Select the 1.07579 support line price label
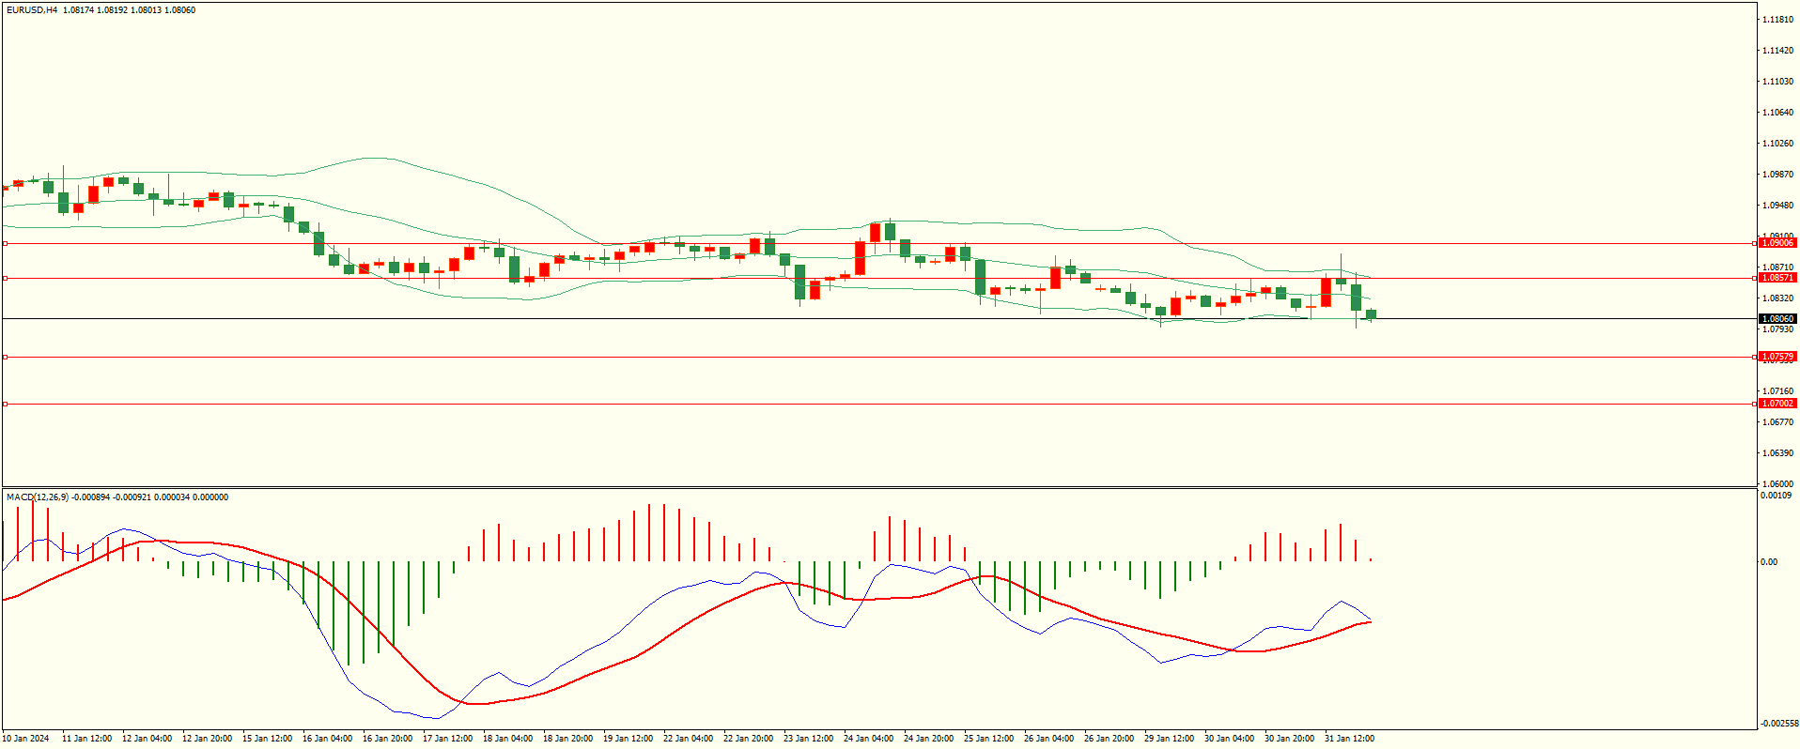The width and height of the screenshot is (1800, 749). 1777,357
